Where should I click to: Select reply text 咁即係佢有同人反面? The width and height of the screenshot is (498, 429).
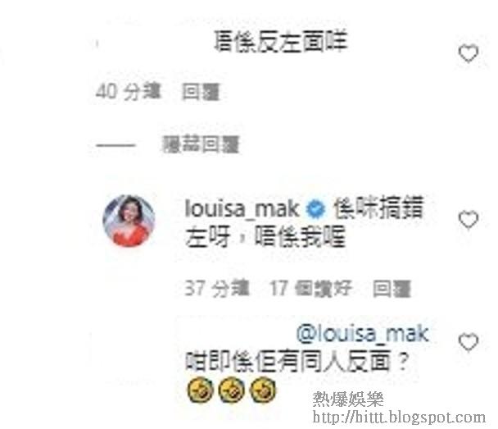pos(297,361)
